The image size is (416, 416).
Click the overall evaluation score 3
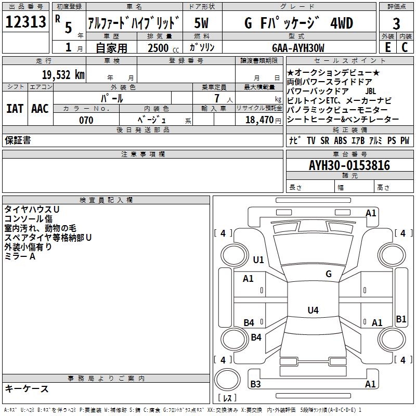[x=396, y=23]
